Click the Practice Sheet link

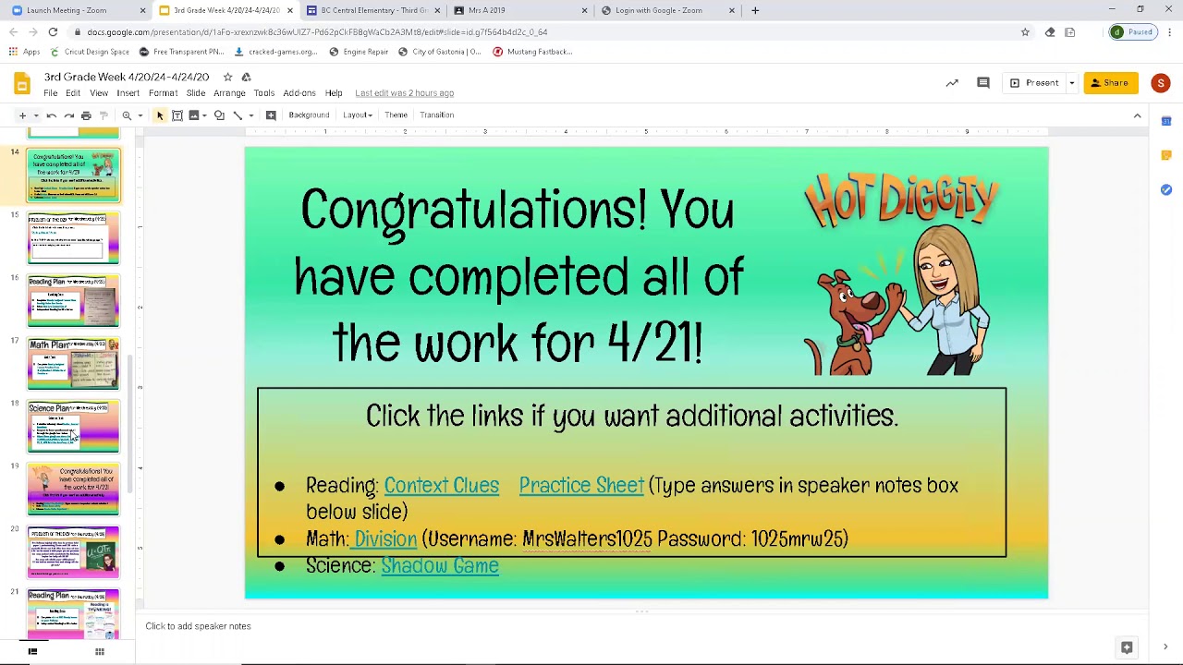[581, 486]
